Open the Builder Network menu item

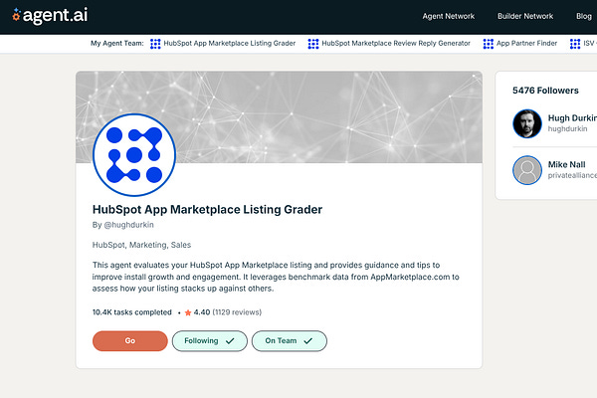coord(525,16)
